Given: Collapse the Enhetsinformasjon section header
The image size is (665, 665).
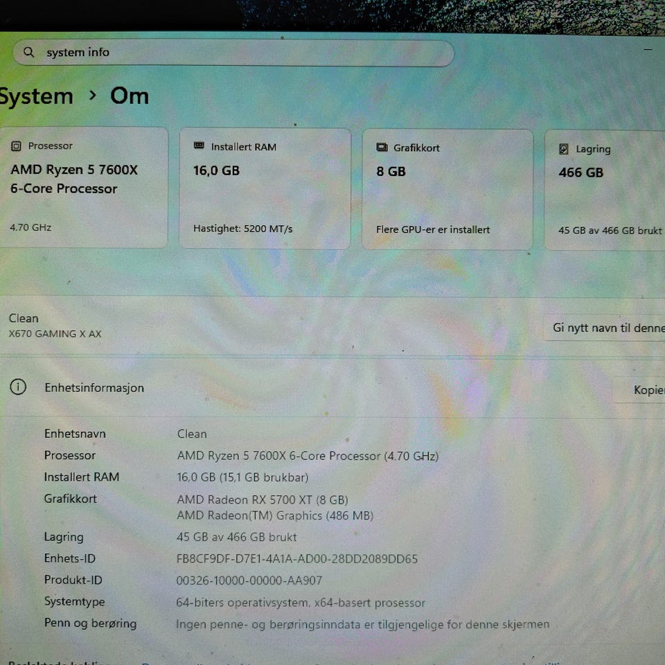Looking at the screenshot, I should pos(332,388).
